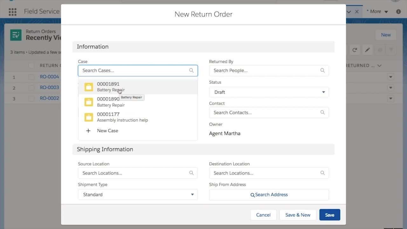Click the search icon in Returned By field
The width and height of the screenshot is (407, 229).
(x=322, y=71)
